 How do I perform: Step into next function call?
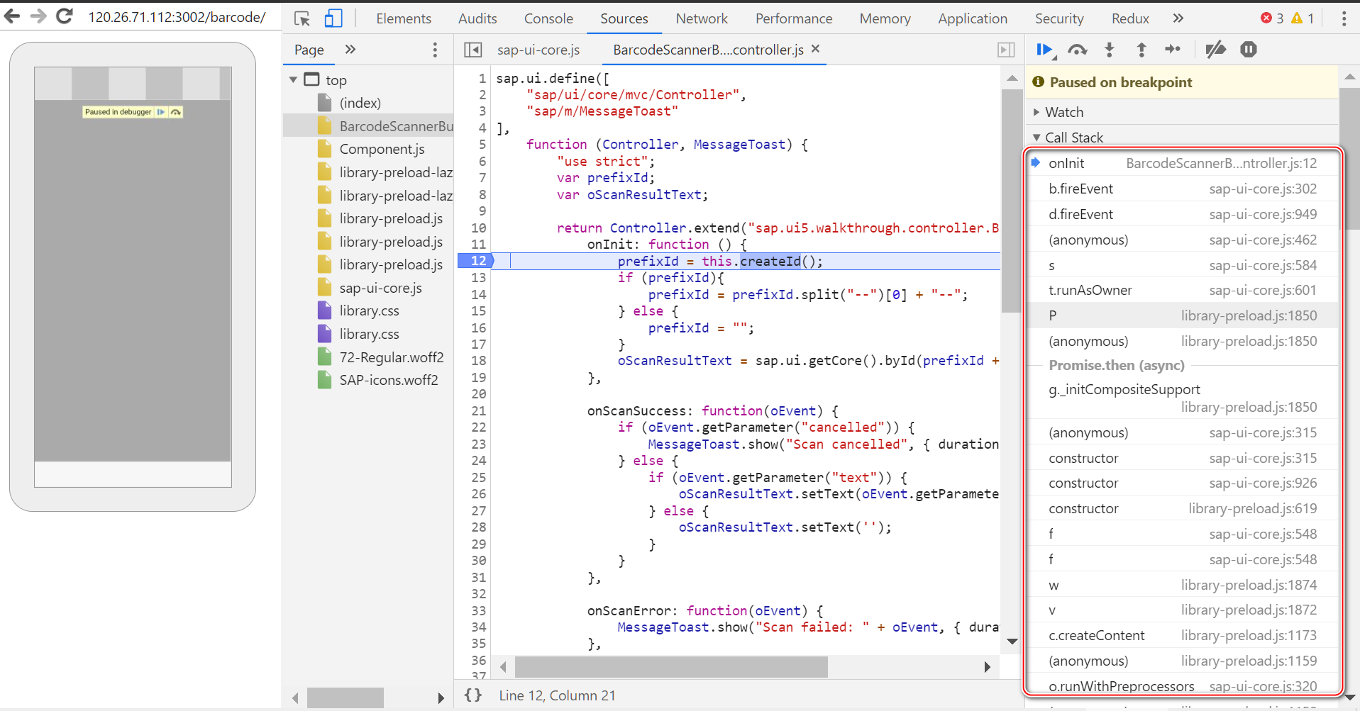pos(1110,50)
